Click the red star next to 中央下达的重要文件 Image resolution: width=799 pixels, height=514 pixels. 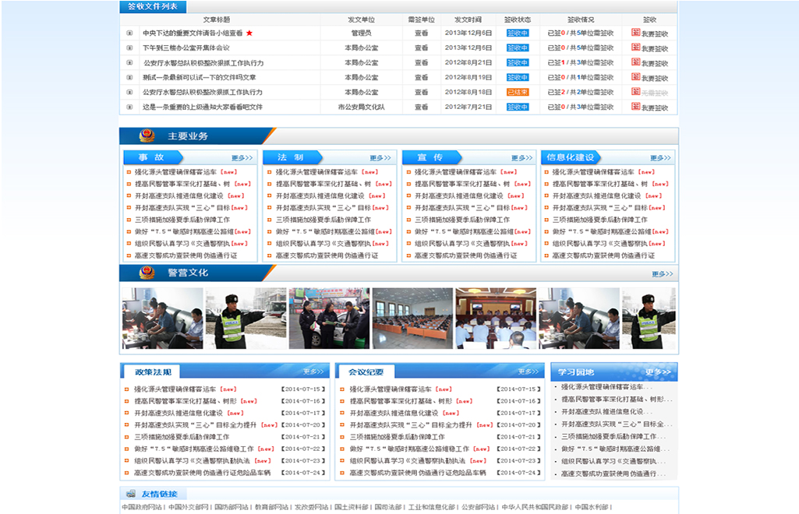249,33
